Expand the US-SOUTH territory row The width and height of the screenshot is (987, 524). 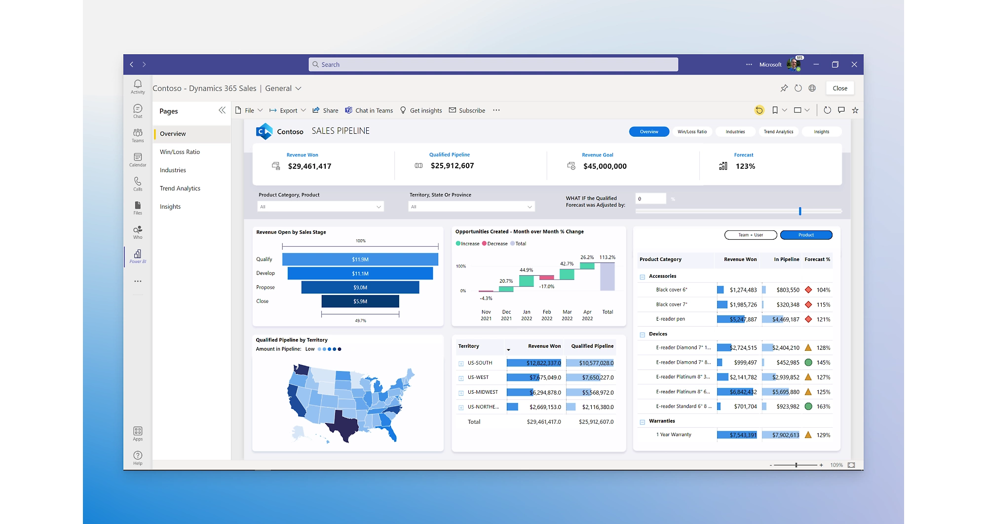pyautogui.click(x=461, y=363)
